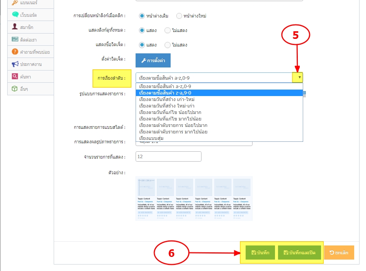
Task: Choose เรียงตามลำดับรายการ มากไปน้อย option
Action: coord(219,132)
